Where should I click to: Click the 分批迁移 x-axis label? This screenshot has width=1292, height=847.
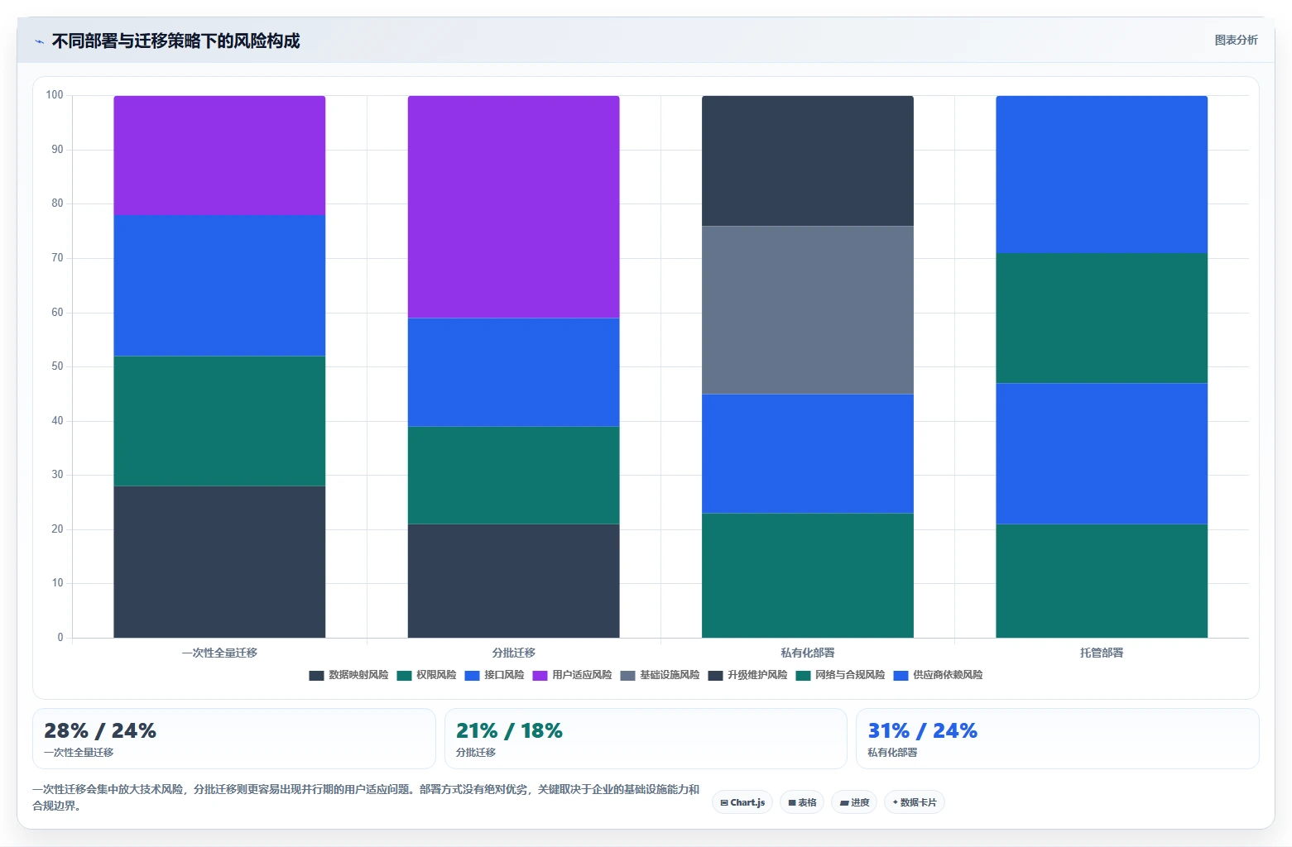point(513,653)
